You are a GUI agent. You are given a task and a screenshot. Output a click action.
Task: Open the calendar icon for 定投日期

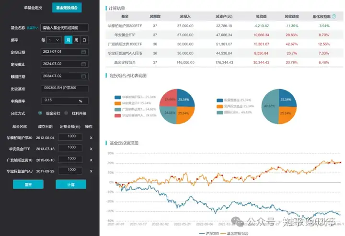tap(83, 52)
